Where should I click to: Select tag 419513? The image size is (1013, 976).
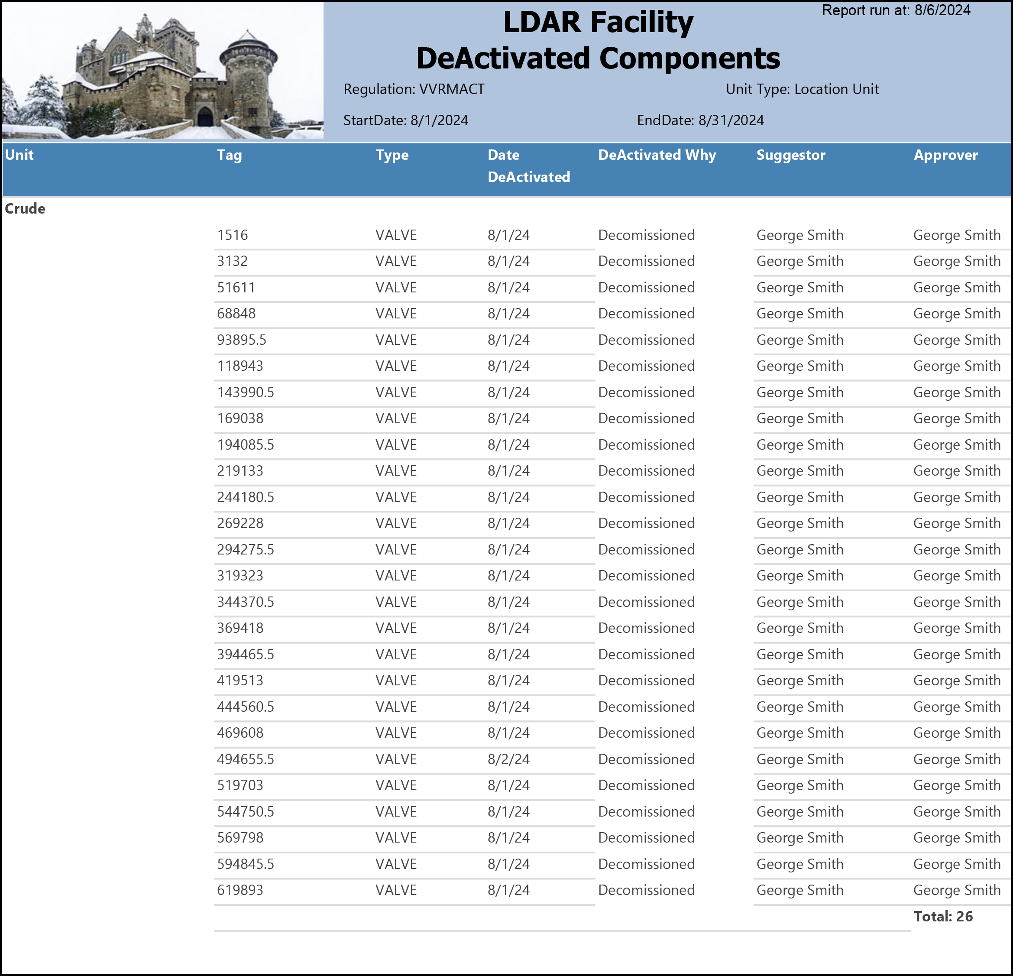pyautogui.click(x=240, y=680)
